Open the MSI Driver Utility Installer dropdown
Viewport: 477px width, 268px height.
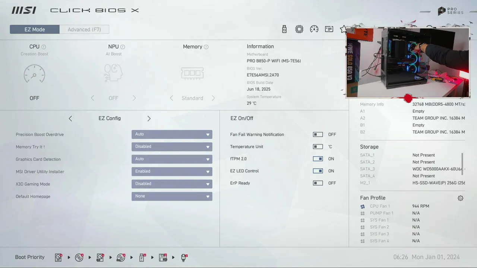pyautogui.click(x=172, y=172)
